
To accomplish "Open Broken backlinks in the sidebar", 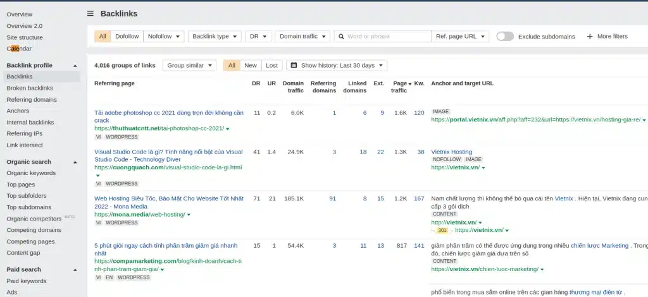I will point(30,88).
